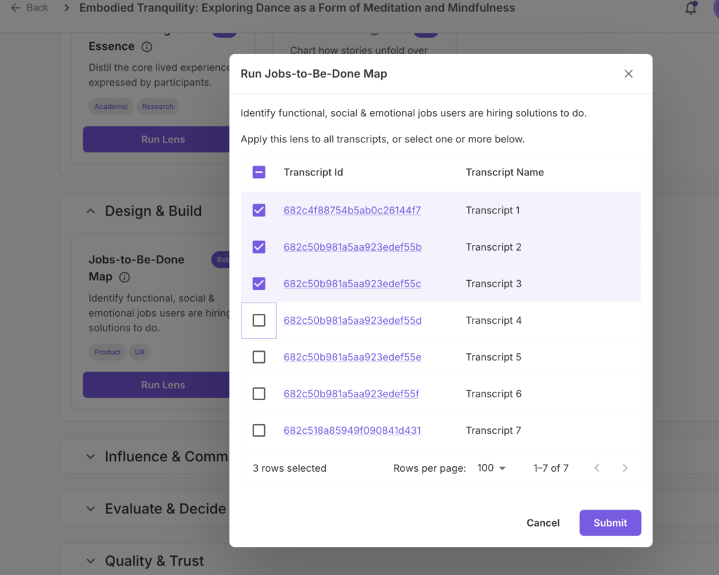The height and width of the screenshot is (575, 719).
Task: Click the Back arrow icon
Action: click(15, 8)
